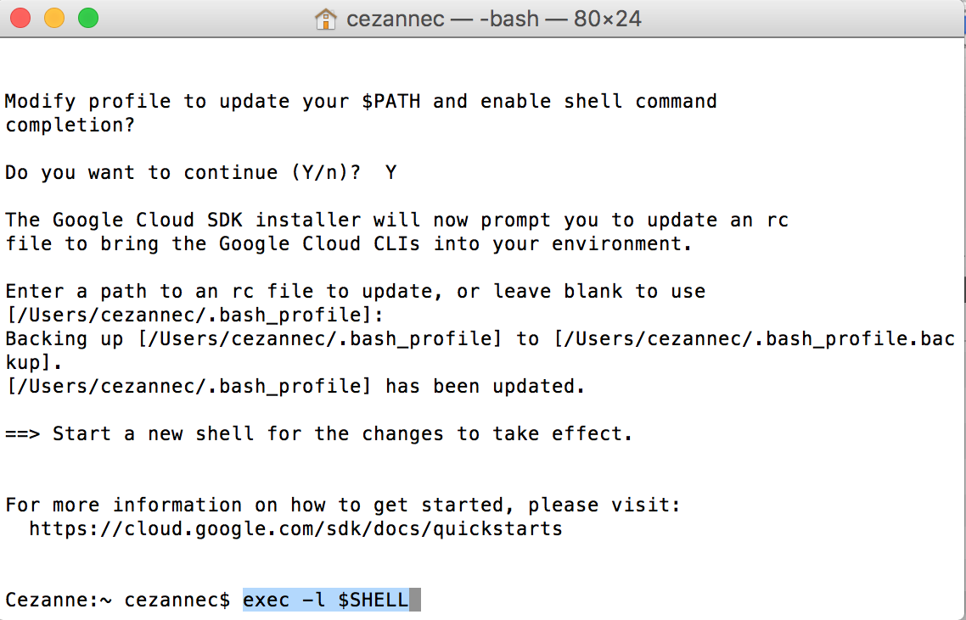Zoom the window with the green button
966x620 pixels.
tap(87, 18)
